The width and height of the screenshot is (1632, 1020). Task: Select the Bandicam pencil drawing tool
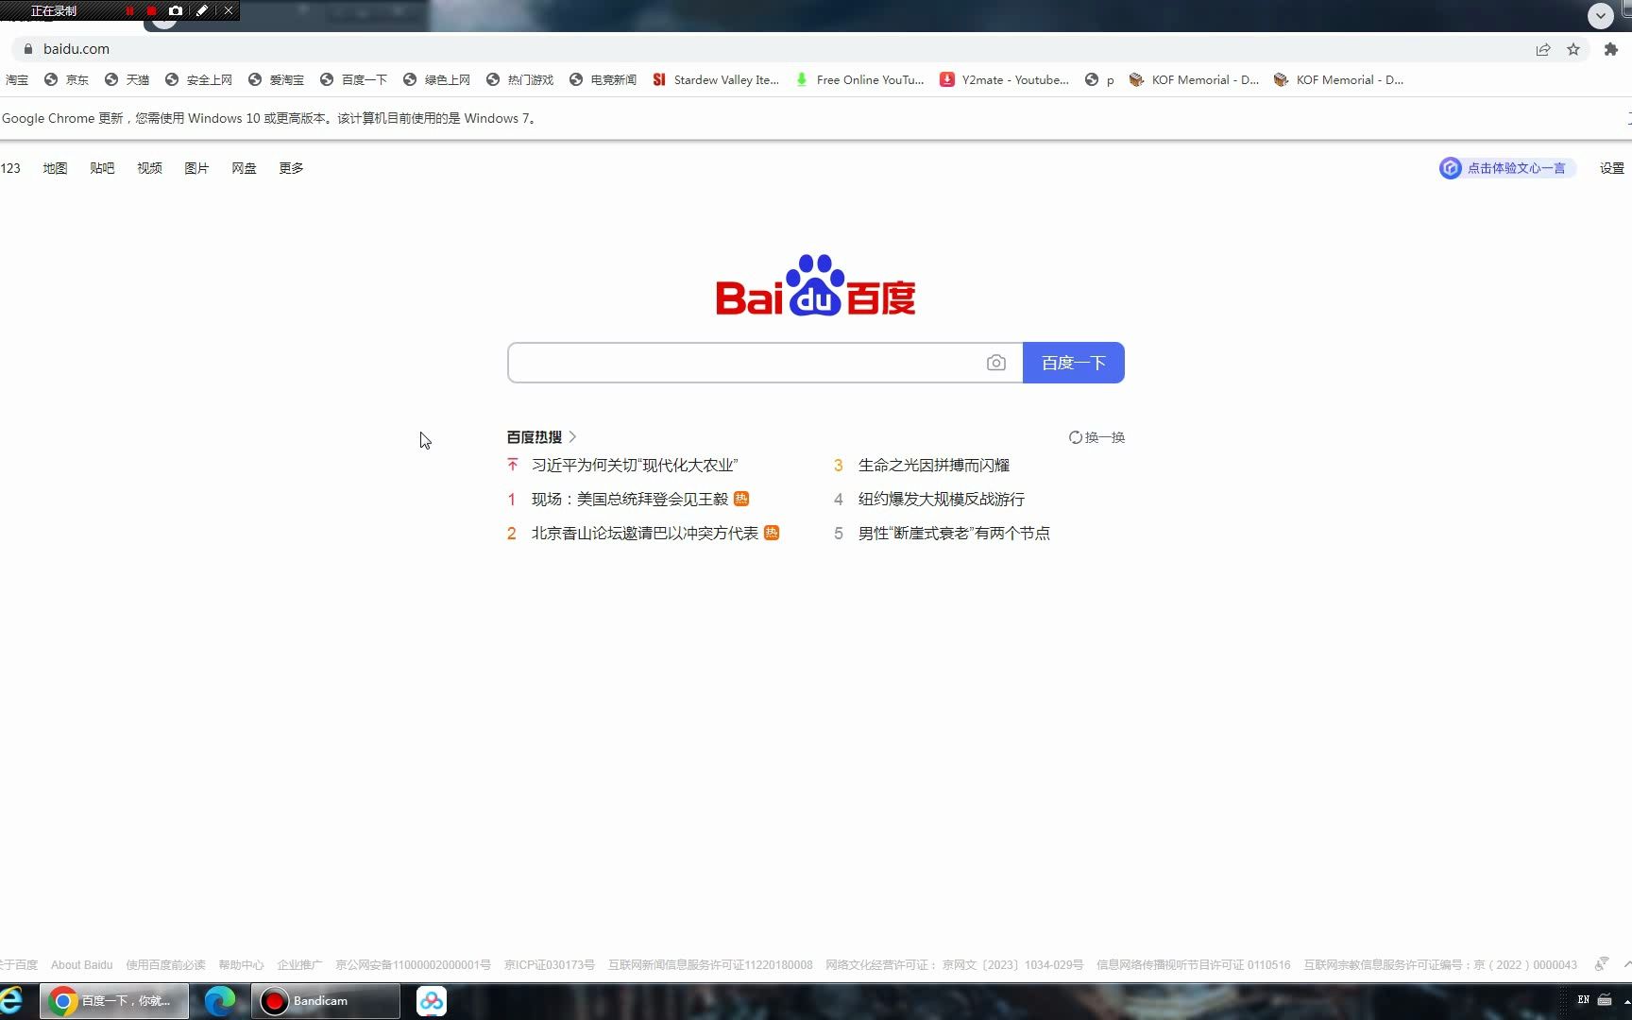coord(201,10)
